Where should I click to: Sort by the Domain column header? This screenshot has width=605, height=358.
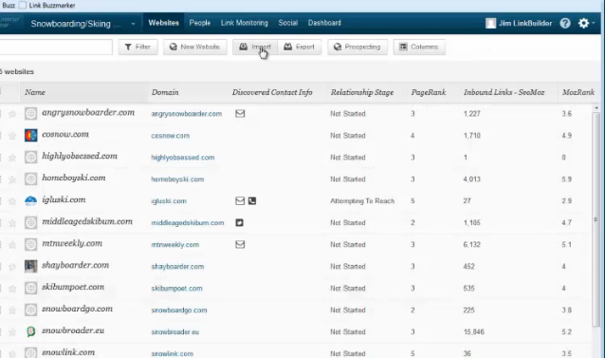click(x=165, y=92)
